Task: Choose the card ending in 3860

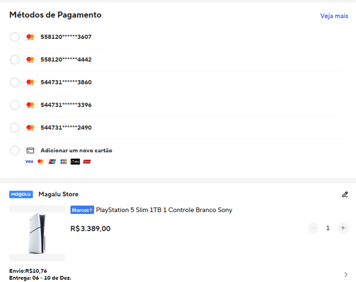Action: [15, 82]
